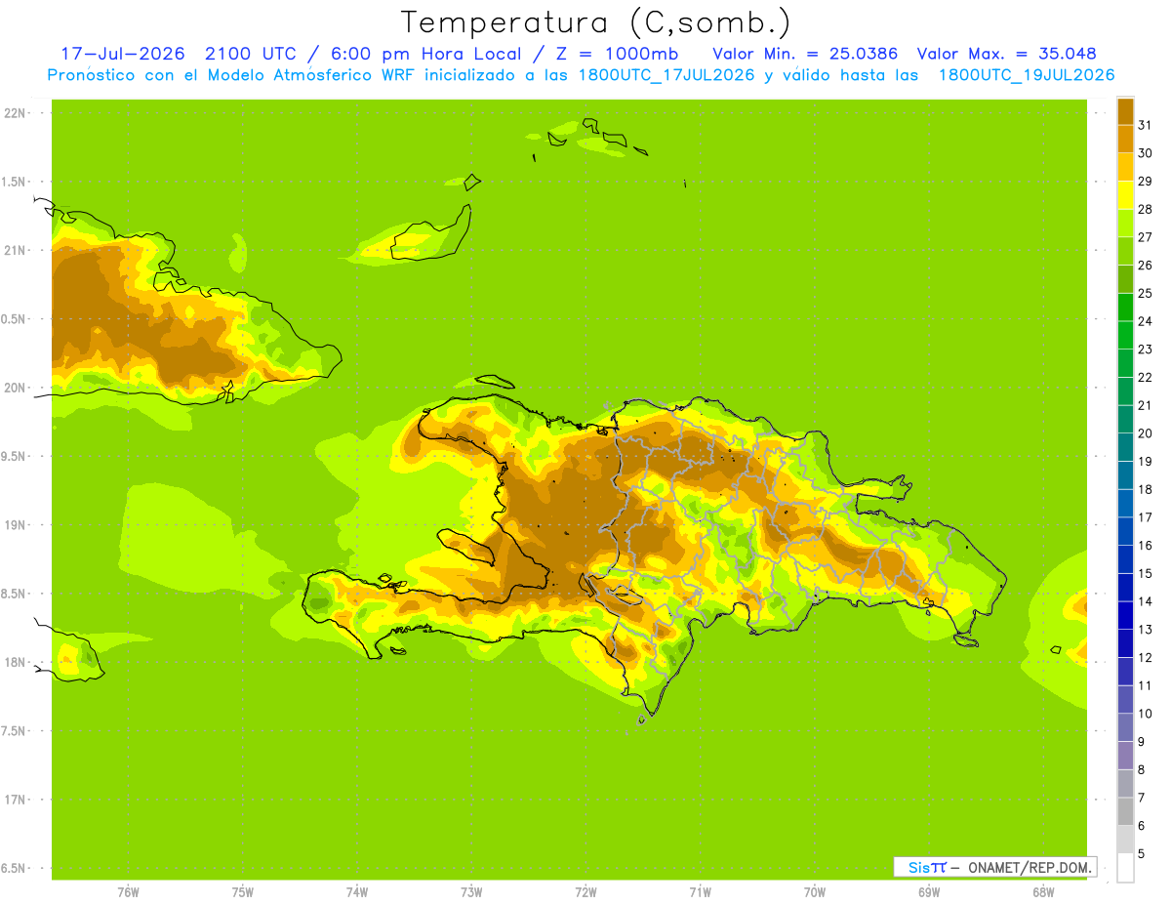Click the '73W' longitude axis label
1171x905 pixels.
coord(471,892)
